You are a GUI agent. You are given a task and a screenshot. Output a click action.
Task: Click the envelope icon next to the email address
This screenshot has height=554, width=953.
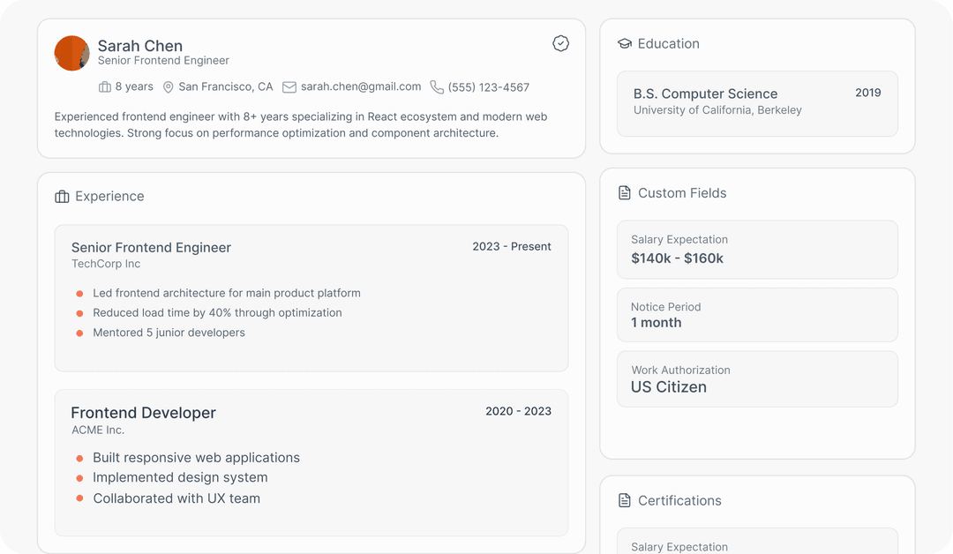pyautogui.click(x=289, y=86)
